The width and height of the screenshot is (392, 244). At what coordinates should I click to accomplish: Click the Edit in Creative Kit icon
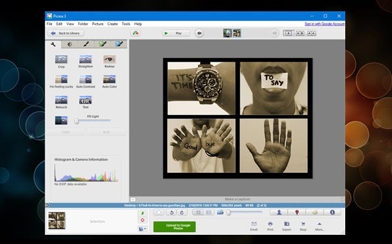135,33
